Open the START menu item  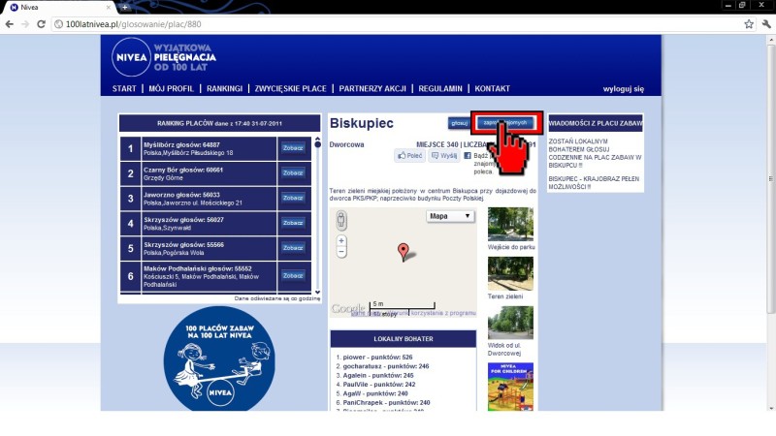pyautogui.click(x=124, y=89)
